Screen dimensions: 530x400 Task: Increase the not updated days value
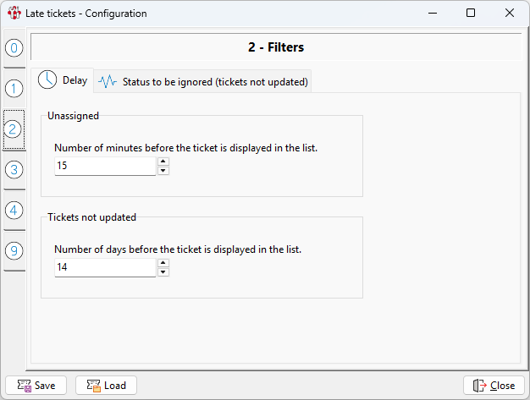pos(163,263)
